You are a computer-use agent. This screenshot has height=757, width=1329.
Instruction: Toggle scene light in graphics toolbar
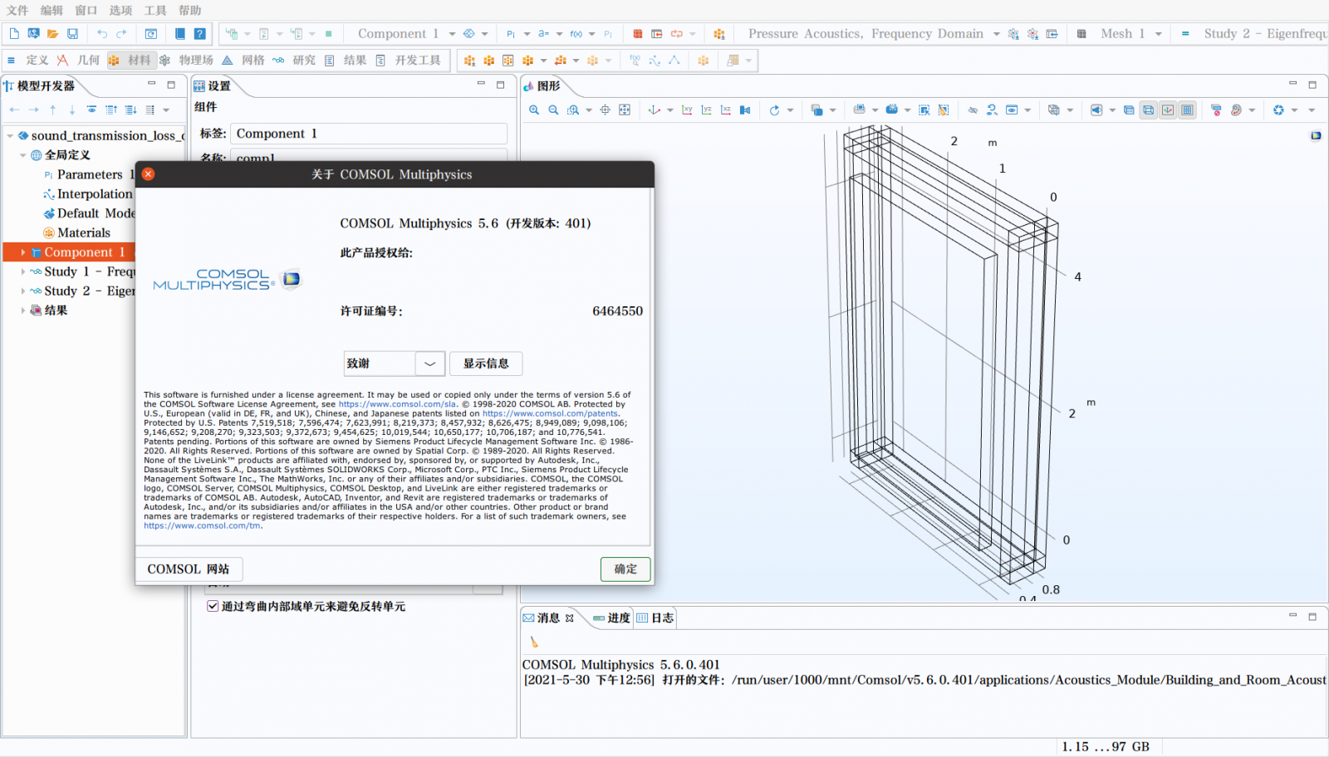tap(1096, 110)
